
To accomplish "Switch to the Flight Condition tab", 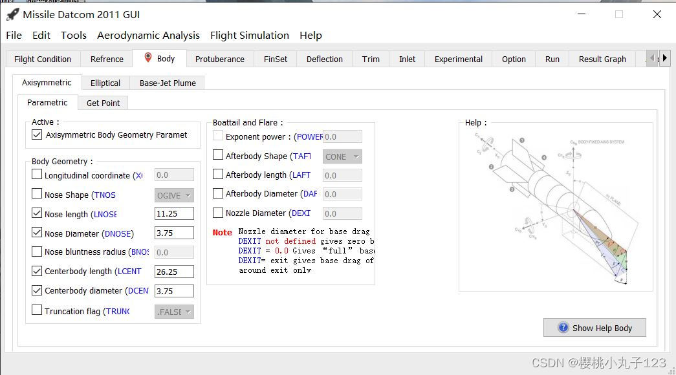I will (43, 59).
